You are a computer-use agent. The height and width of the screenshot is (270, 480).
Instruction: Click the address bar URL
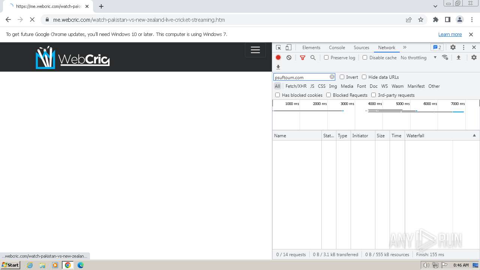139,20
